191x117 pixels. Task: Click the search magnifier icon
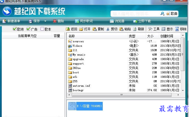(162, 14)
